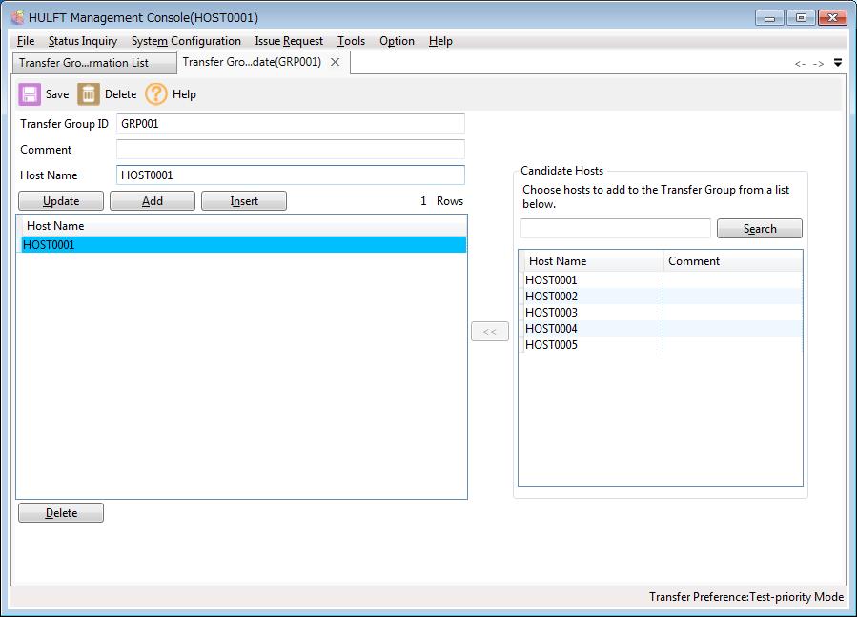Image resolution: width=857 pixels, height=617 pixels.
Task: Open the File menu
Action: [26, 41]
